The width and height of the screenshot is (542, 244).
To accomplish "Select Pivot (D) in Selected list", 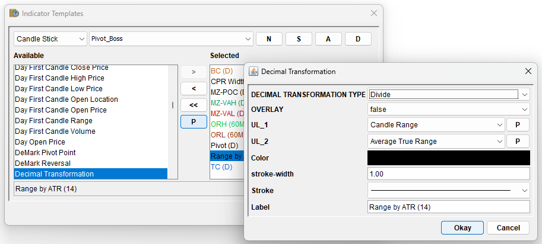I will pos(224,146).
